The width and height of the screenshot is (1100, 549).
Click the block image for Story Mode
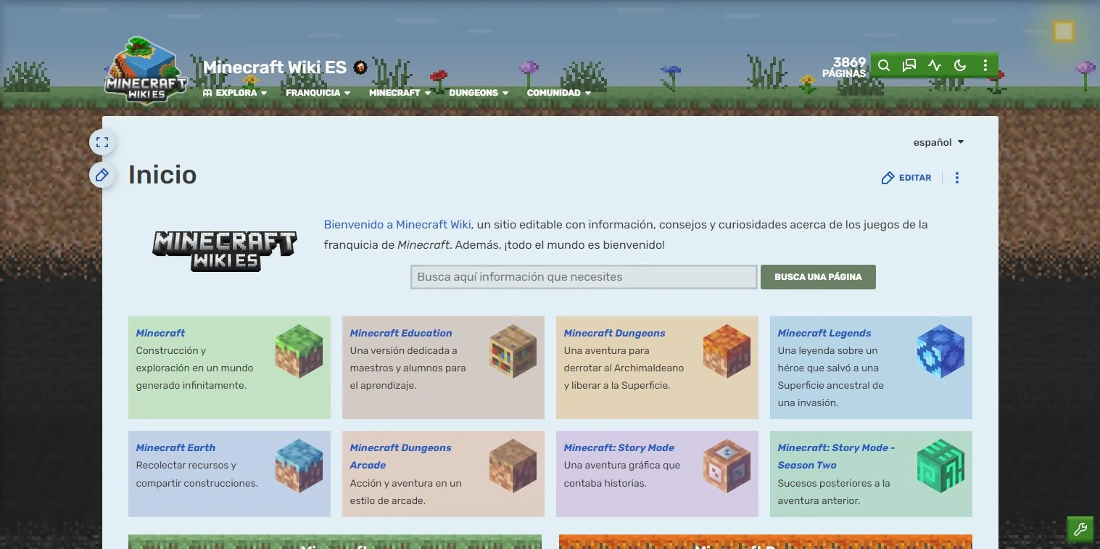tap(727, 466)
